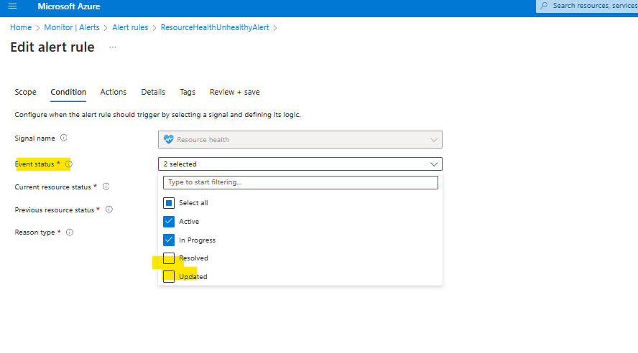Show the info tooltip for Event status
This screenshot has width=638, height=353.
point(69,164)
